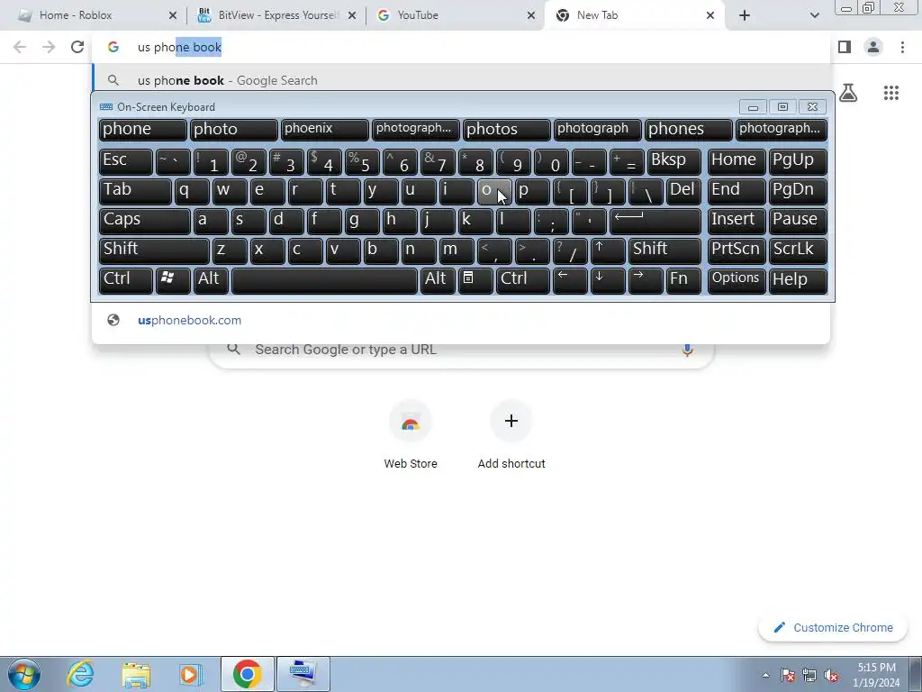Toggle the left Alt key
This screenshot has width=922, height=692.
[211, 280]
